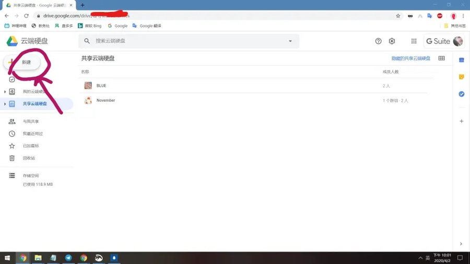This screenshot has width=470, height=264.
Task: Open the Google apps grid launcher
Action: pyautogui.click(x=414, y=41)
